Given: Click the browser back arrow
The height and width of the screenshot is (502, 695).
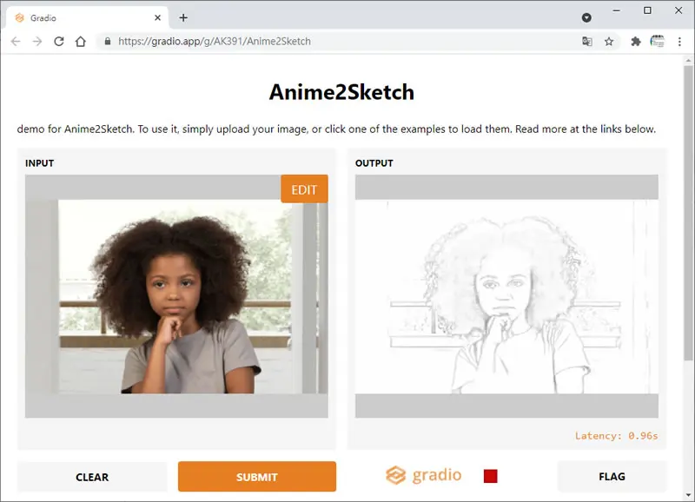Looking at the screenshot, I should [x=16, y=41].
